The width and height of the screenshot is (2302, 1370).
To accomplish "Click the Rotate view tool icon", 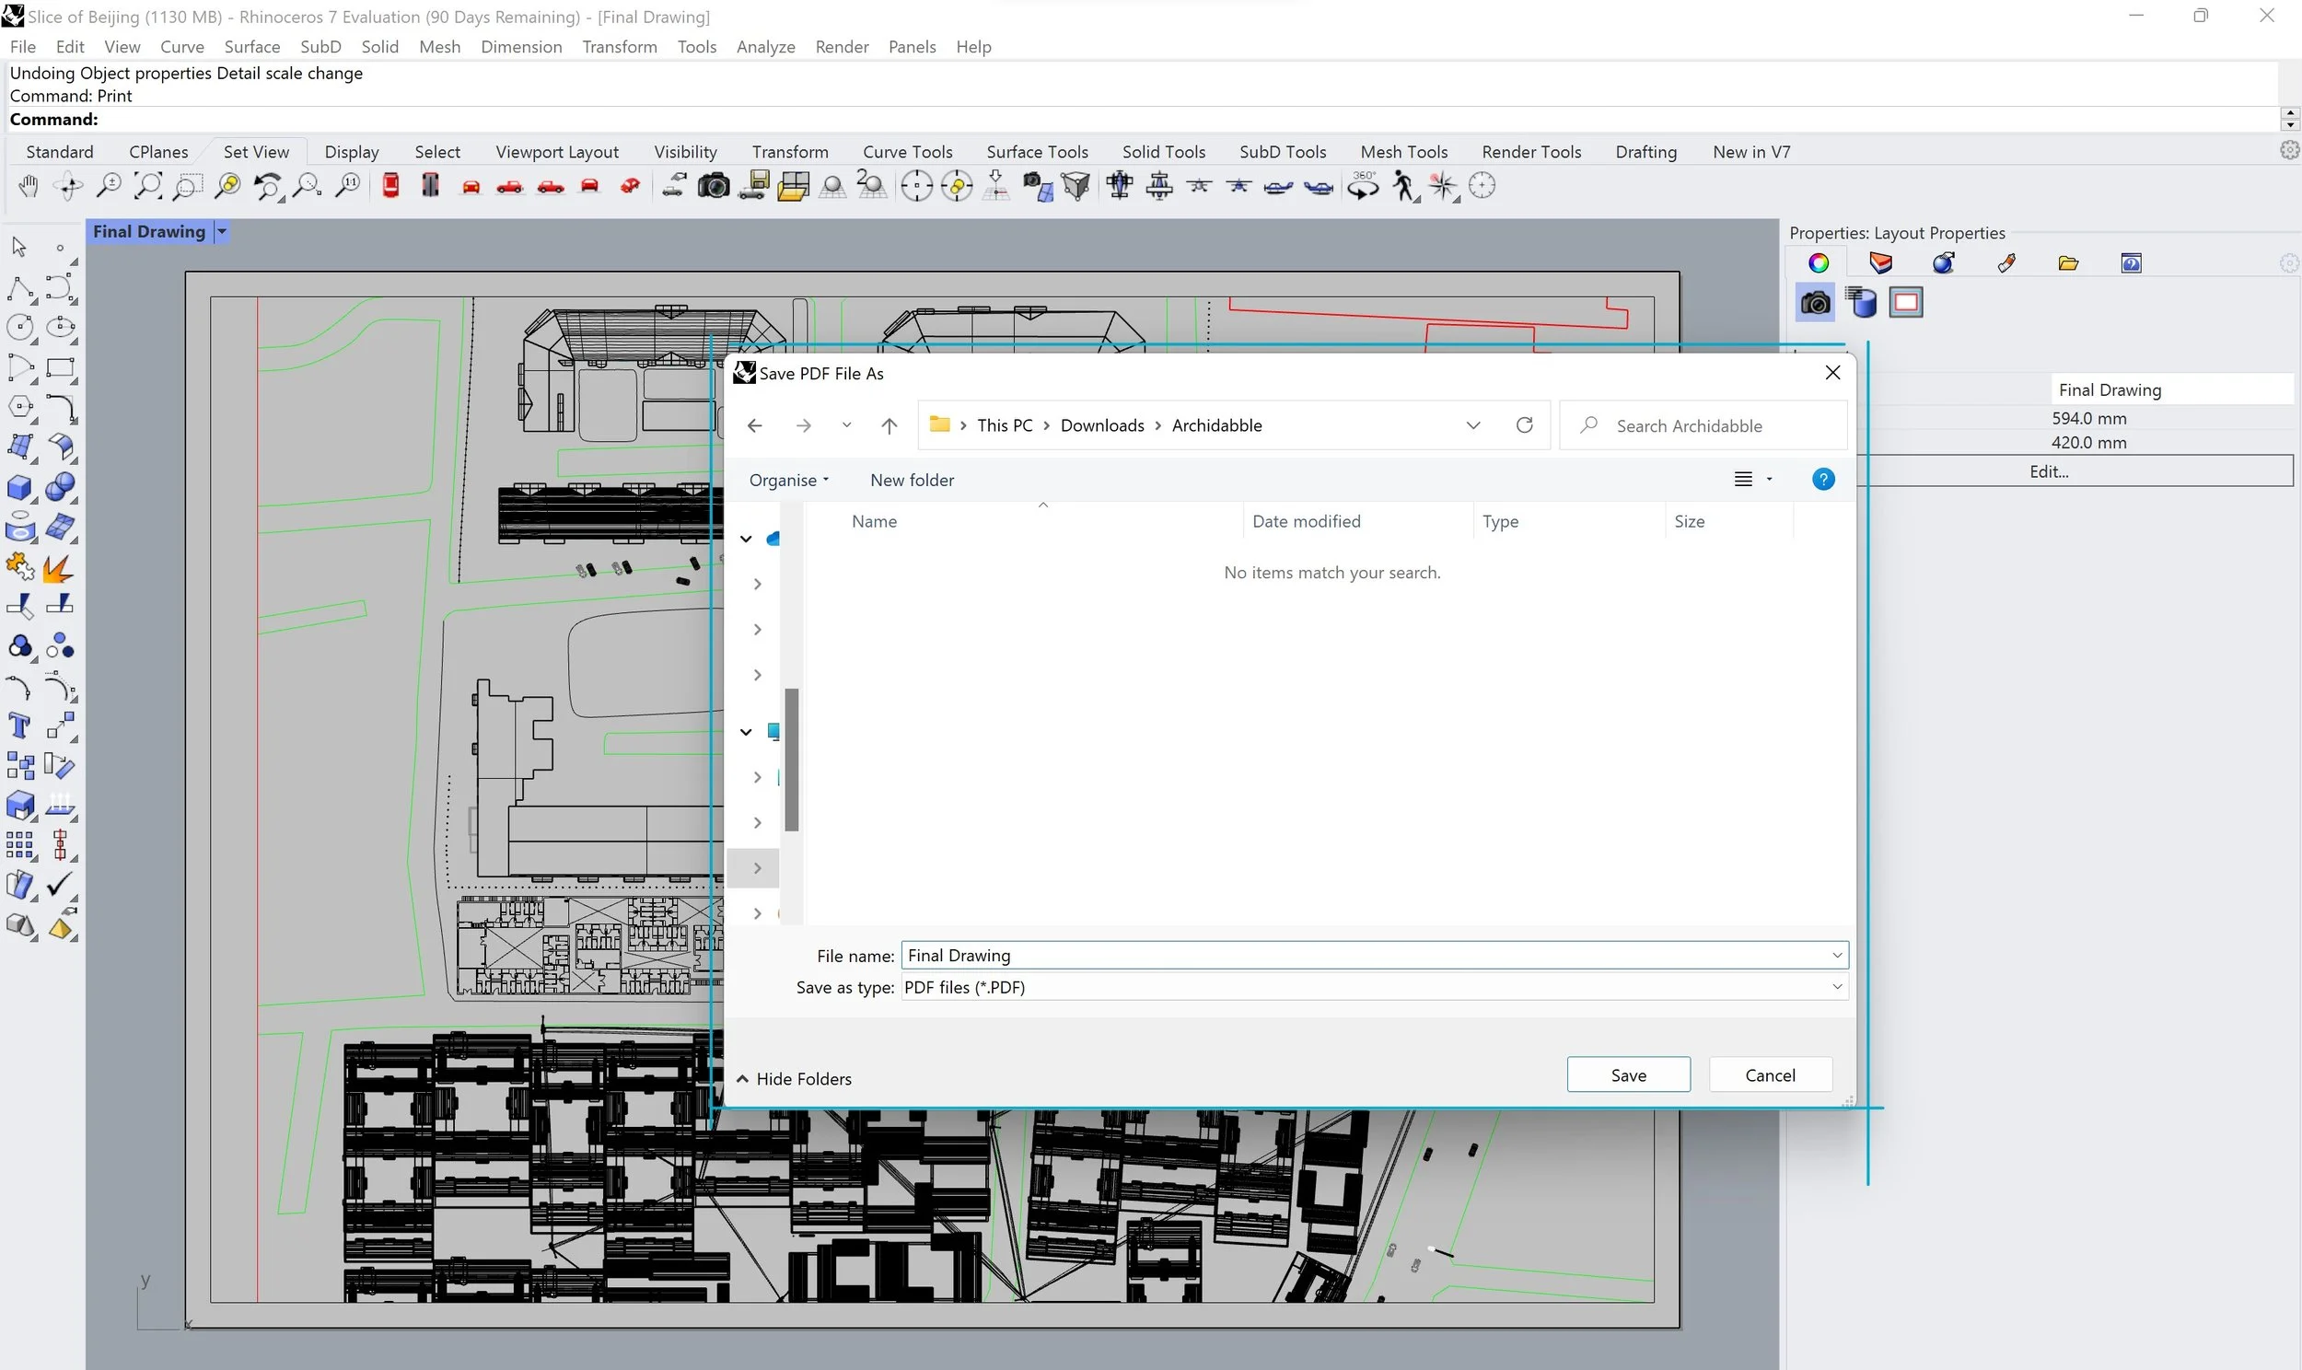I will (x=68, y=187).
